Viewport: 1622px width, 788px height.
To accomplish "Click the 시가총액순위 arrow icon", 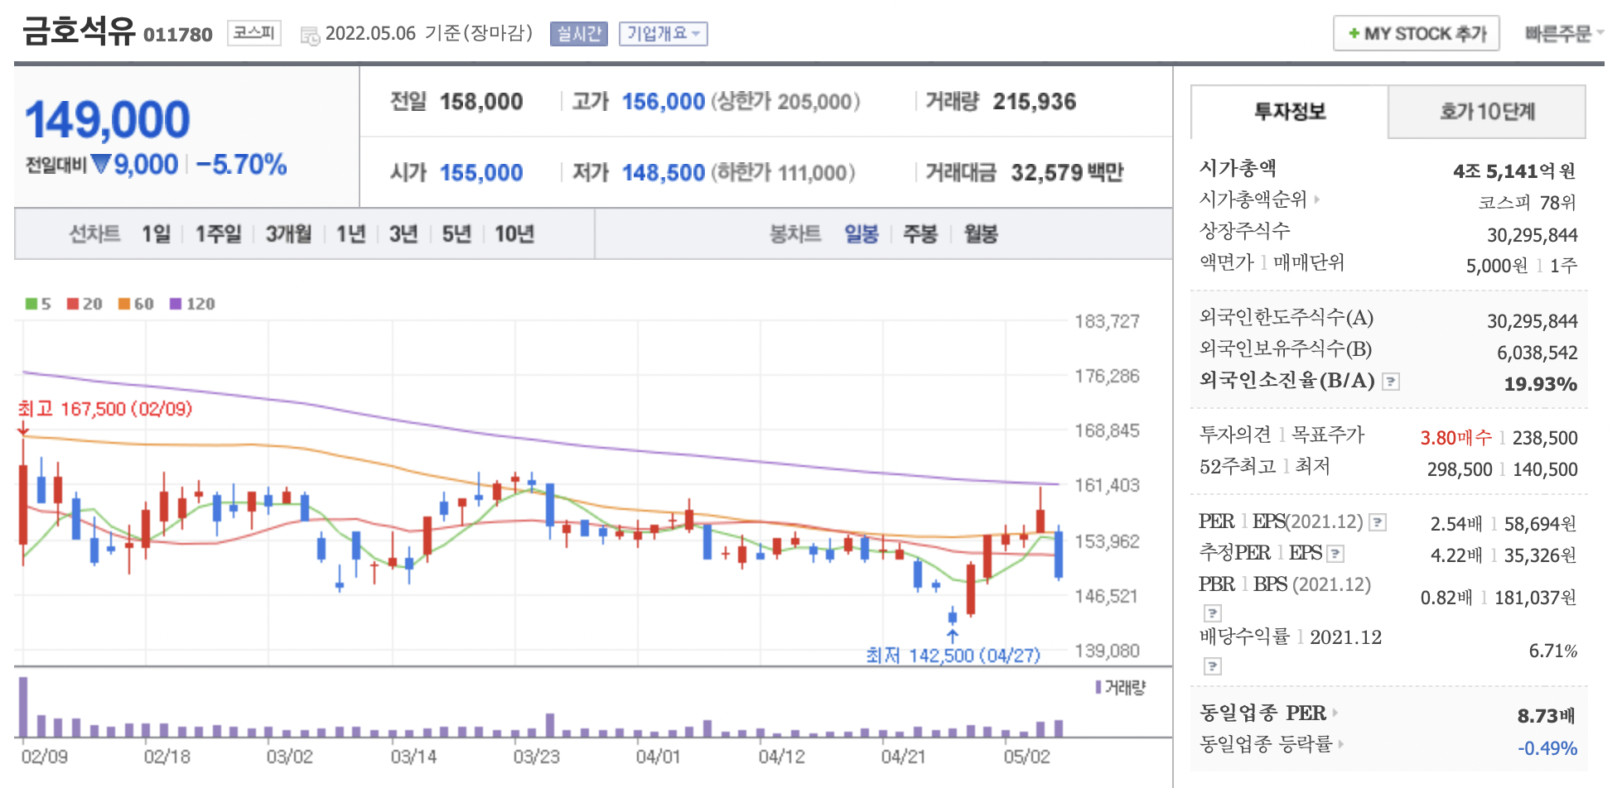I will [1316, 199].
